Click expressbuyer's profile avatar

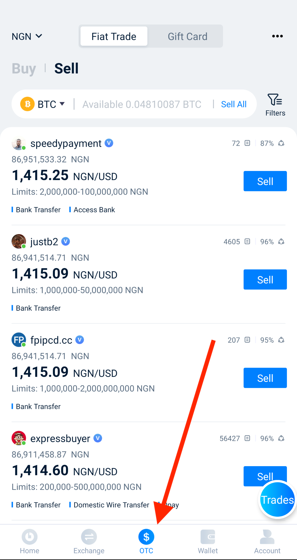click(x=18, y=438)
